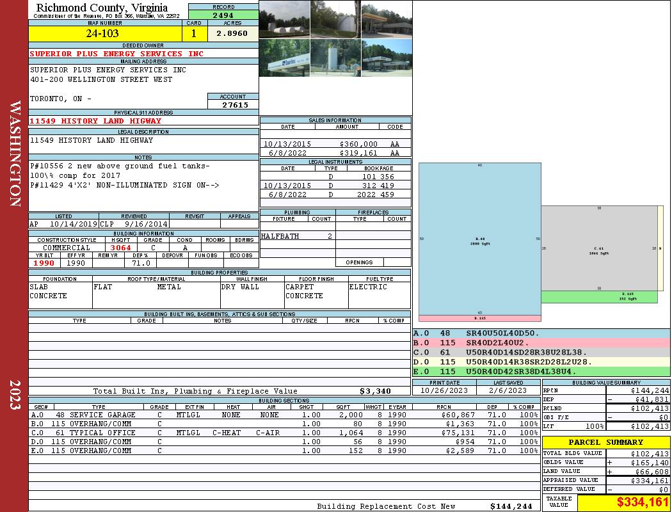The width and height of the screenshot is (672, 512).
Task: Click reviewed date 9/16/2014
Action: [x=146, y=224]
